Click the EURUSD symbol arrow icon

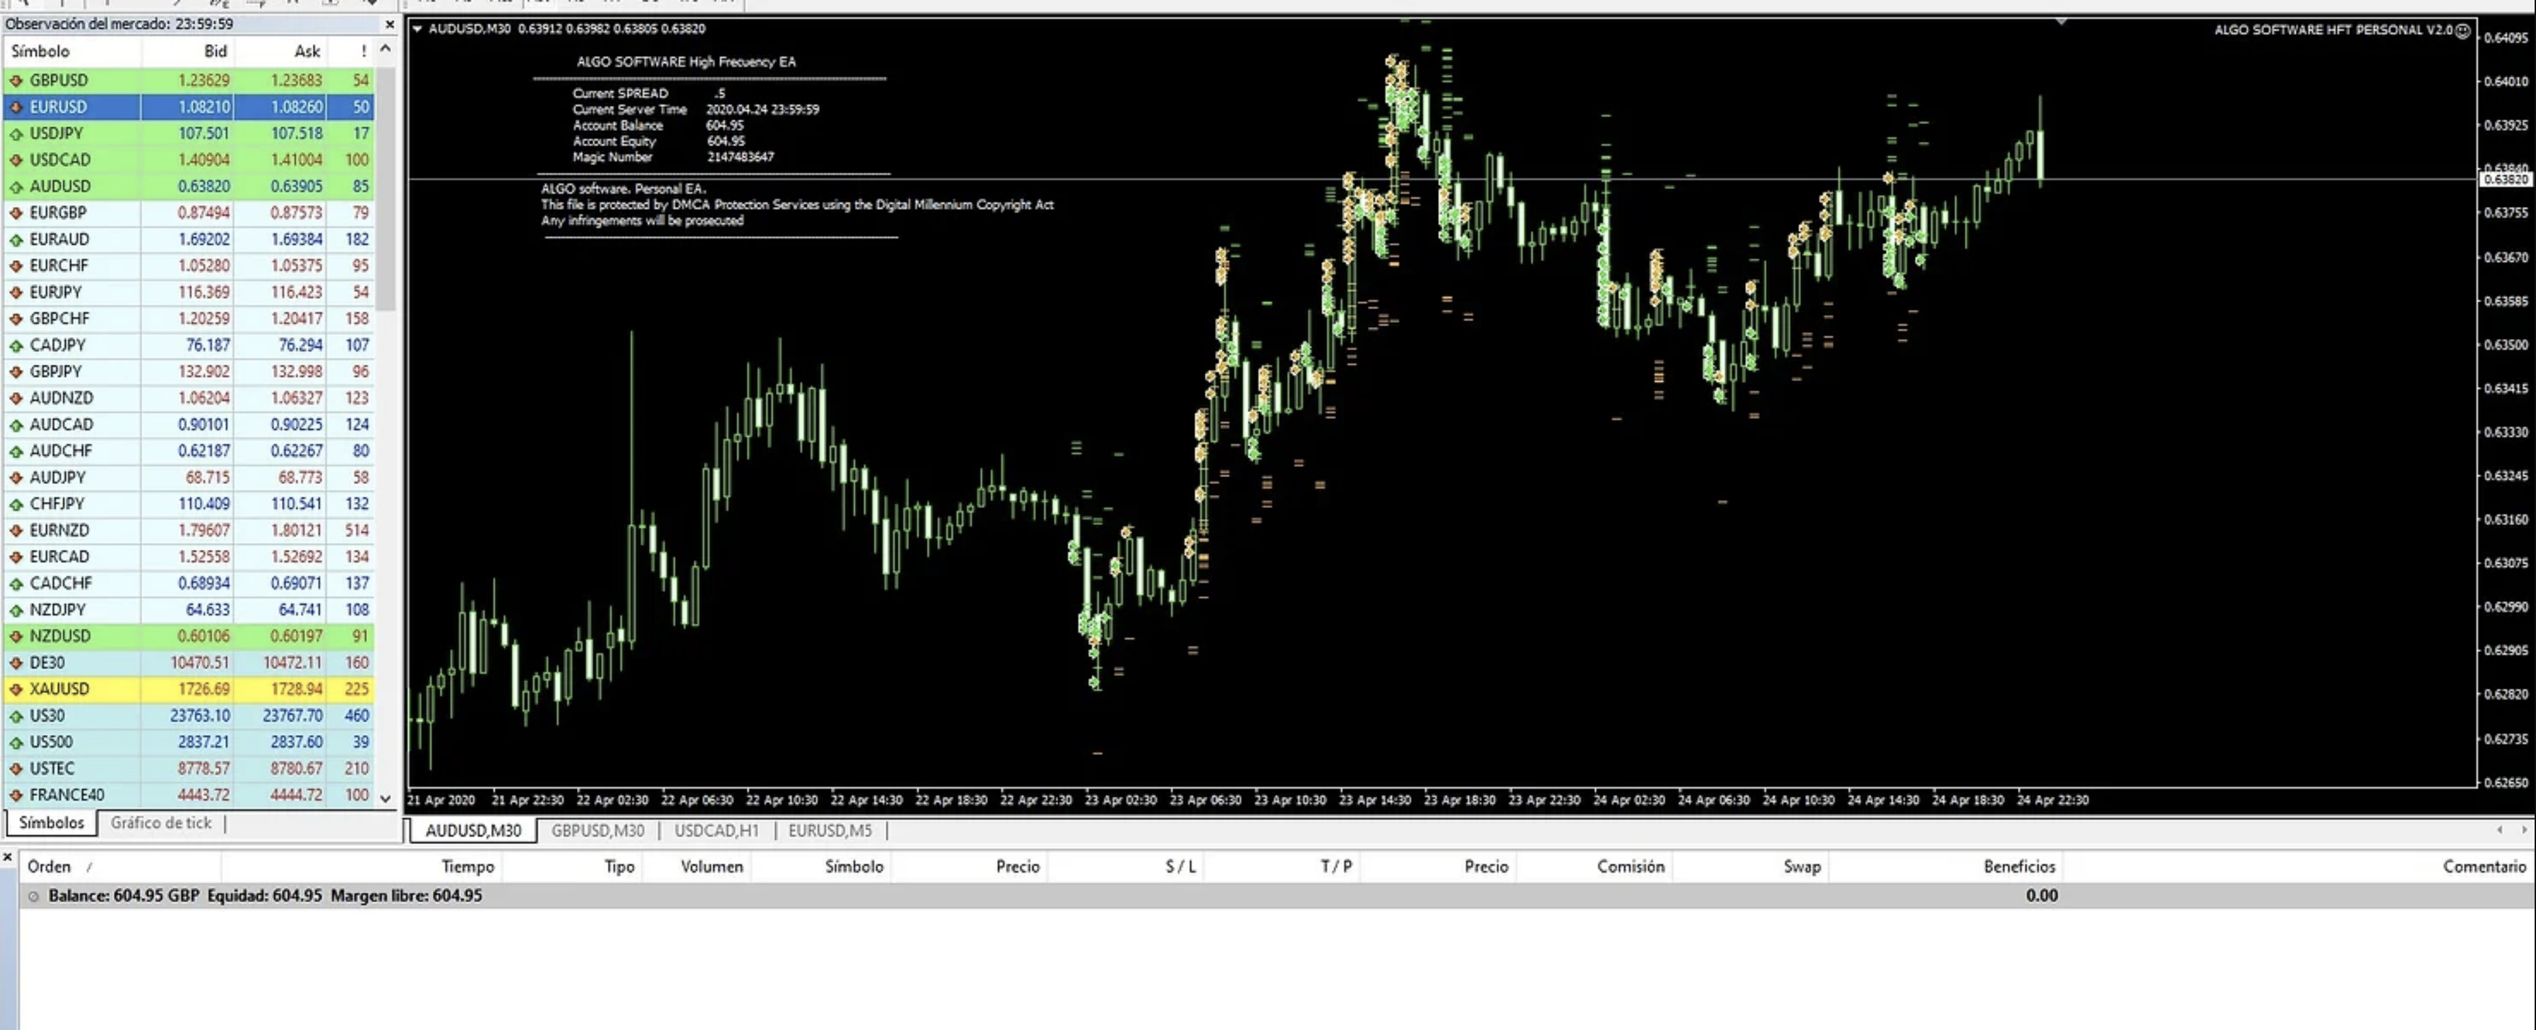click(x=16, y=107)
